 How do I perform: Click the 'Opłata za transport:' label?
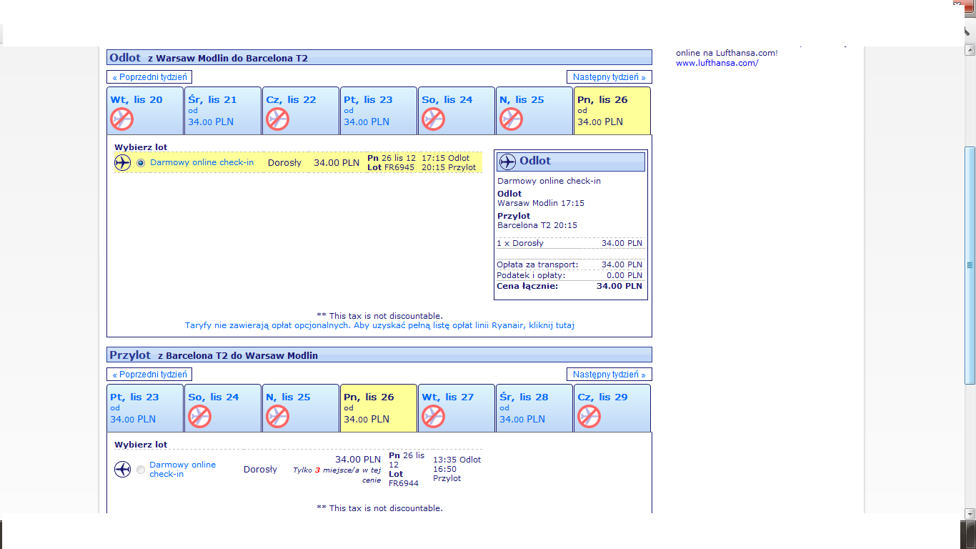(x=538, y=264)
